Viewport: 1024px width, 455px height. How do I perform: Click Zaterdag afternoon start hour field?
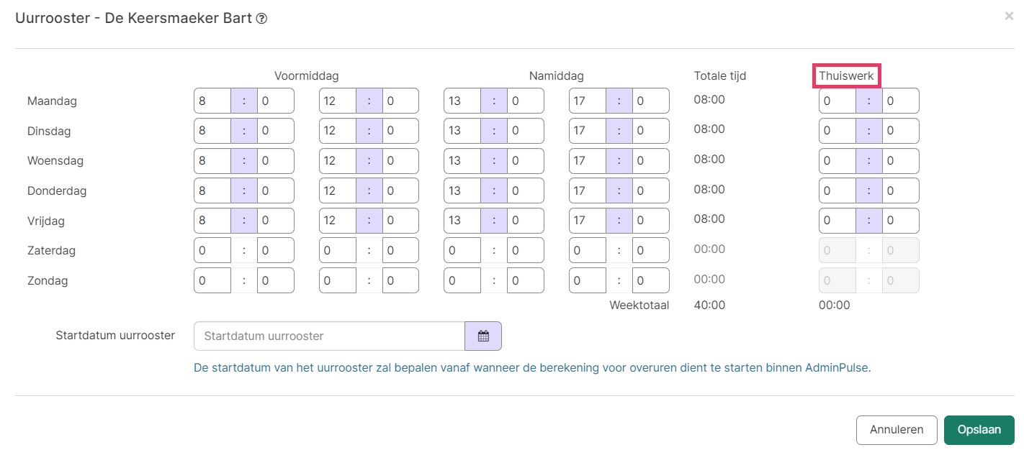pos(462,250)
